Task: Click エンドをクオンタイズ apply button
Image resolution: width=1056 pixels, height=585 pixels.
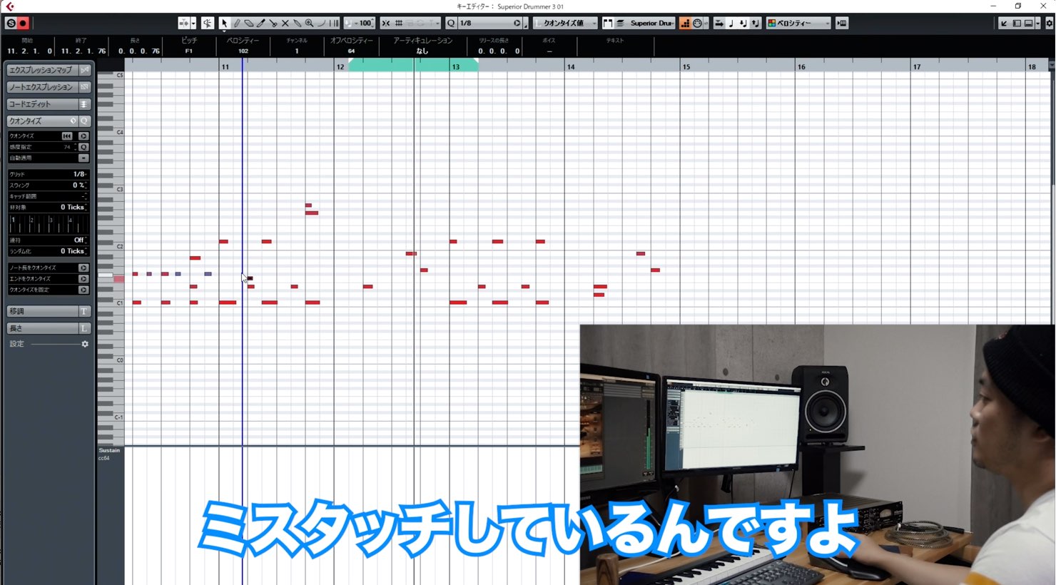Action: (x=83, y=279)
